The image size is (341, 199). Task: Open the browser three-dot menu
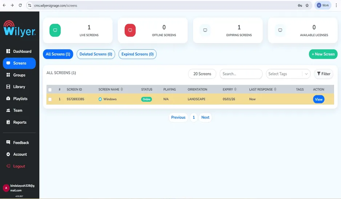tap(336, 5)
